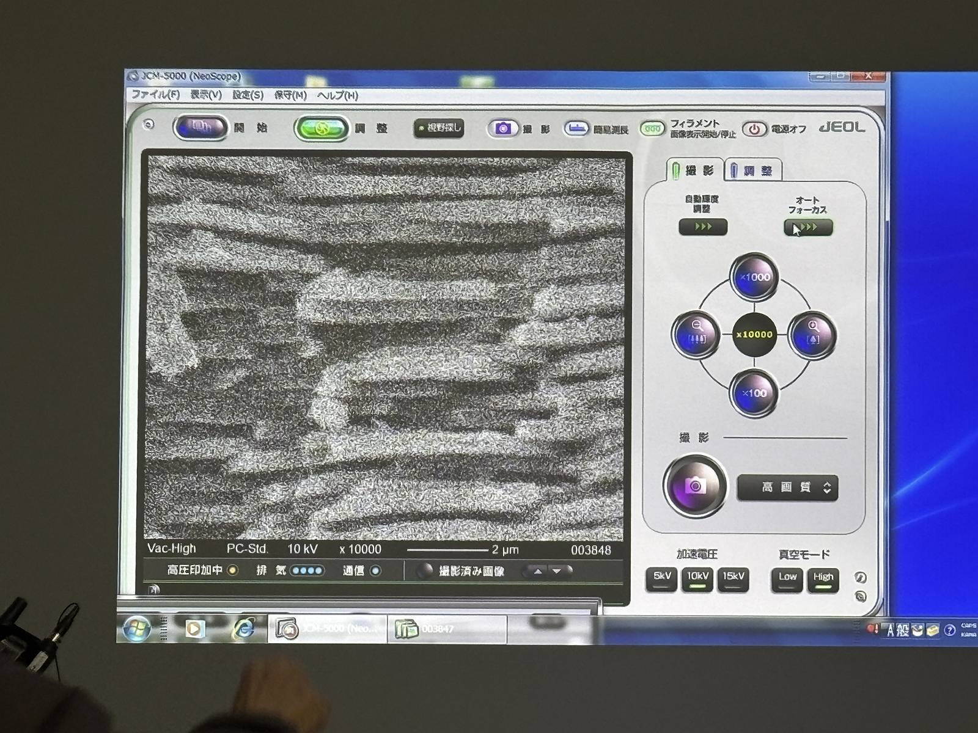Image resolution: width=978 pixels, height=733 pixels.
Task: Click the 電源オフ power off icon
Action: tap(754, 129)
